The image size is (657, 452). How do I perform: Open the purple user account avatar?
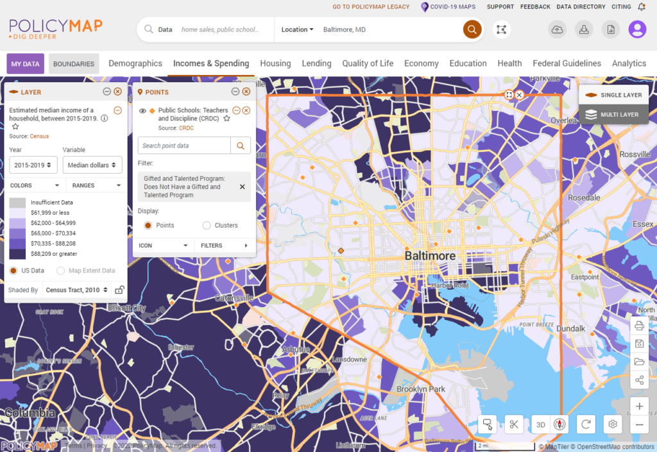pos(637,29)
